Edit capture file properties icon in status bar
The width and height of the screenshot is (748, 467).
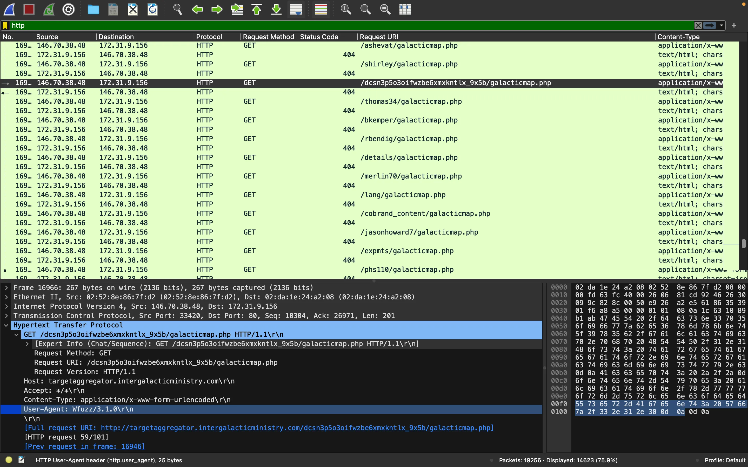click(x=21, y=460)
